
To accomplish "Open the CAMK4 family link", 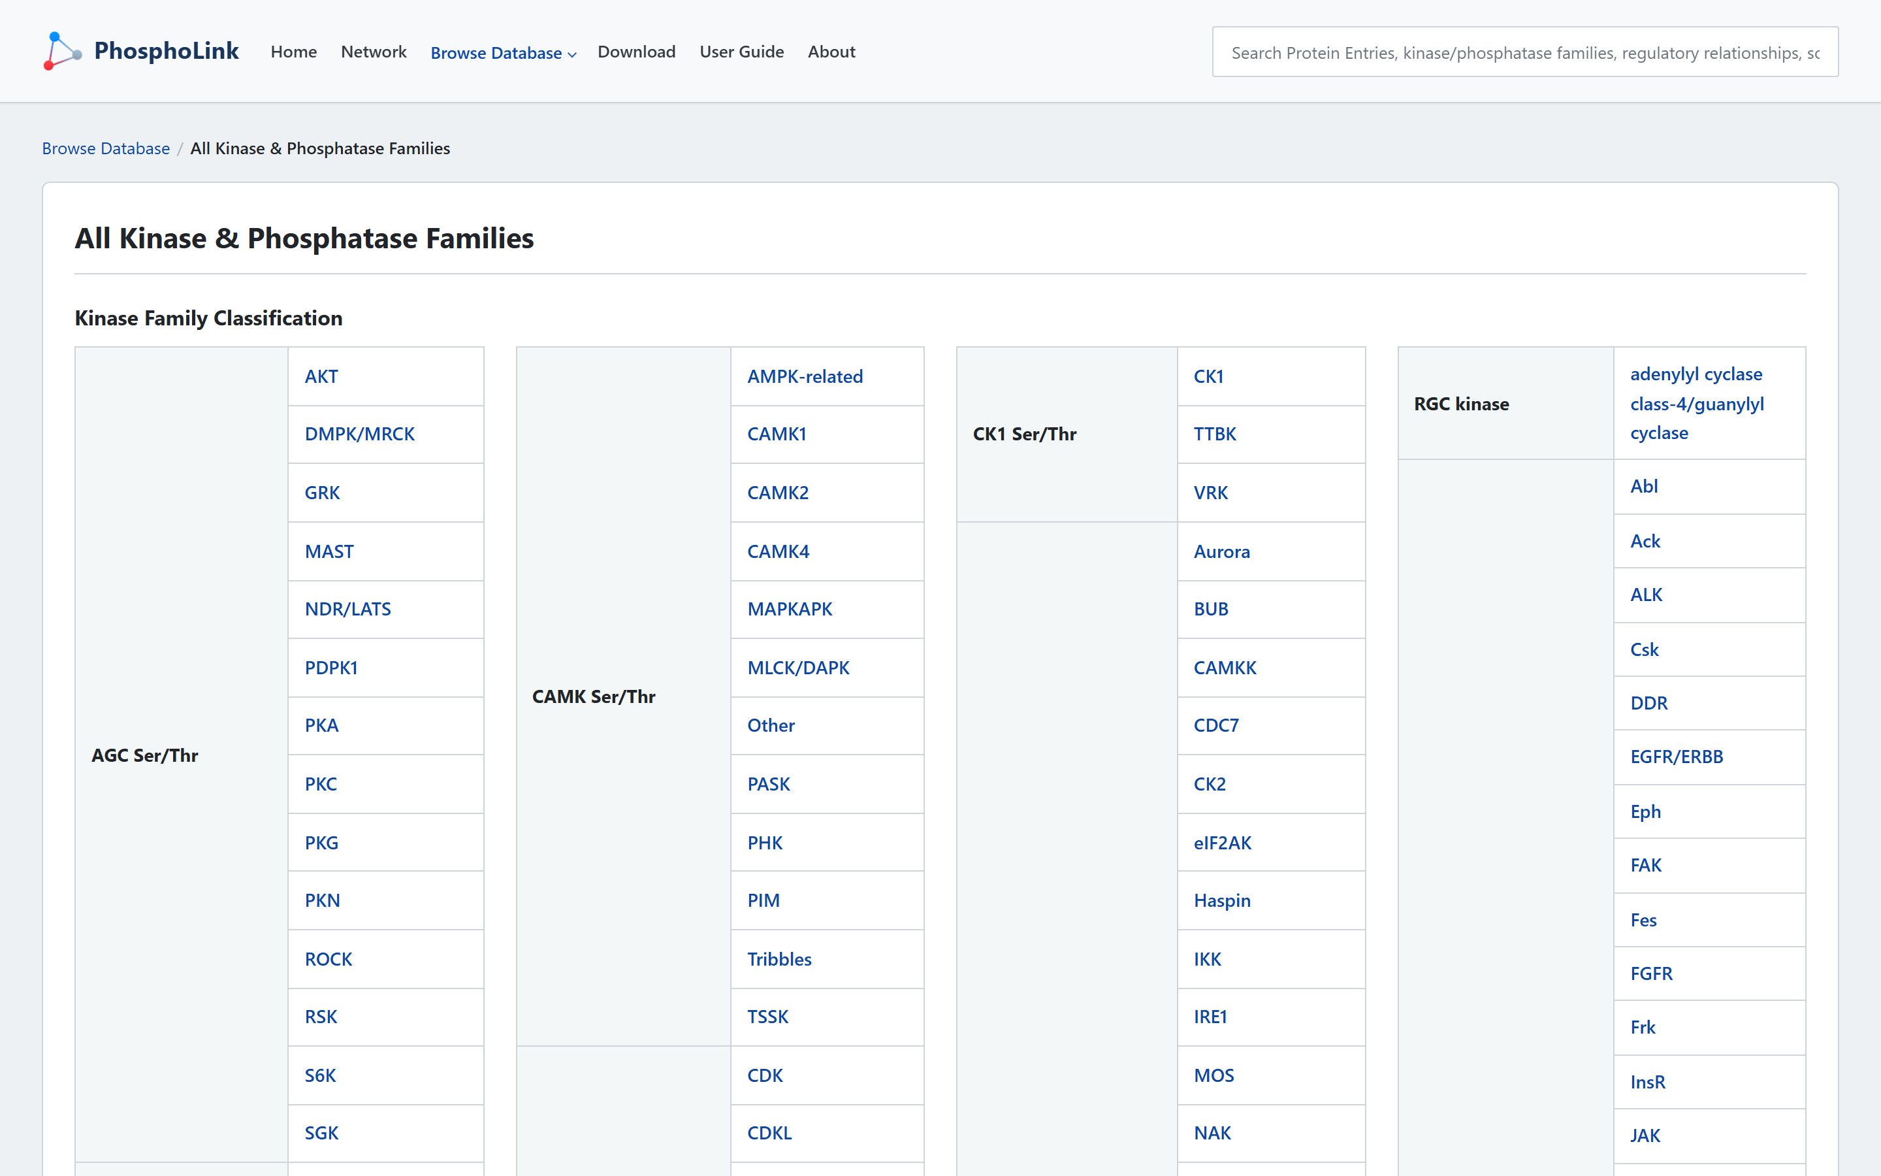I will pos(778,551).
